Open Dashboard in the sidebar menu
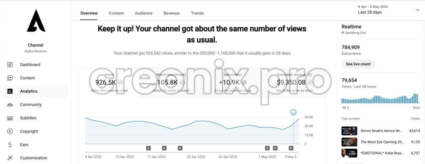This screenshot has width=425, height=164. (36, 65)
